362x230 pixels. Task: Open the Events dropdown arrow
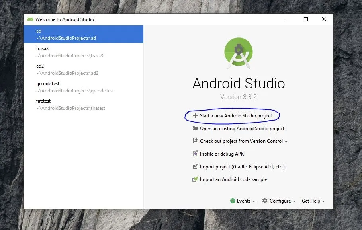click(254, 201)
